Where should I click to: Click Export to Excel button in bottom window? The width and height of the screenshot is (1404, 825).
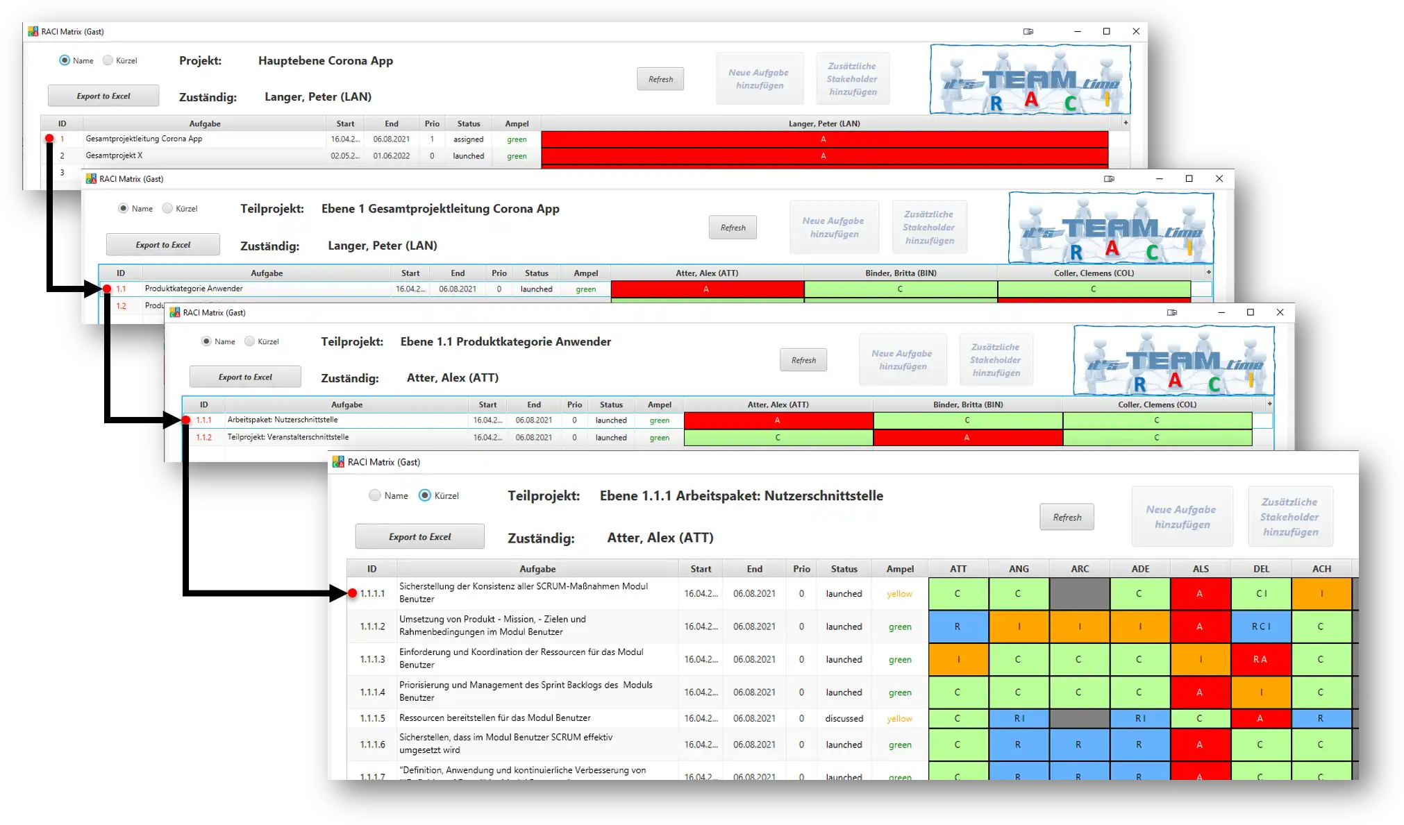click(x=421, y=536)
